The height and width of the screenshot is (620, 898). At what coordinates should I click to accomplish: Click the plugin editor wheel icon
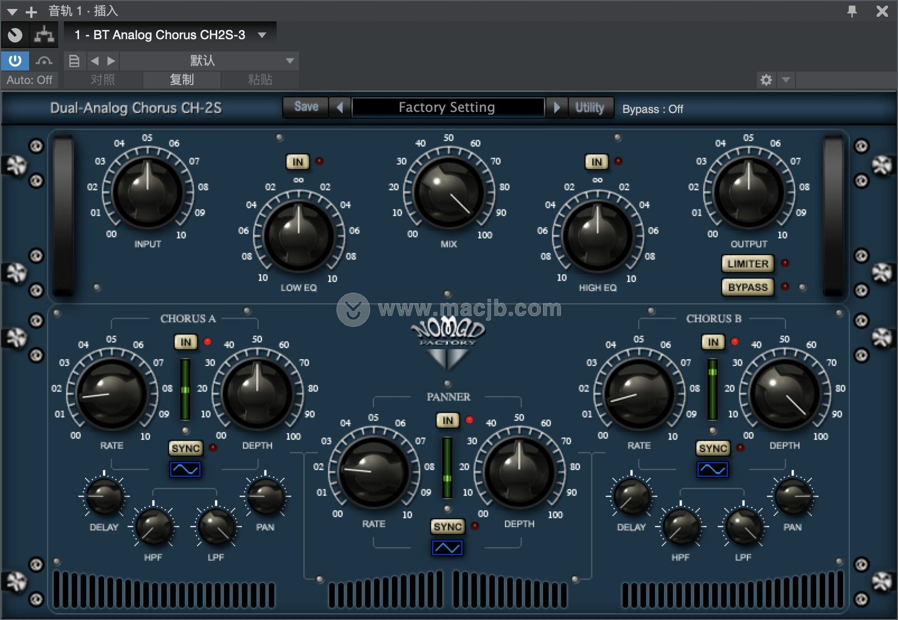coord(15,35)
